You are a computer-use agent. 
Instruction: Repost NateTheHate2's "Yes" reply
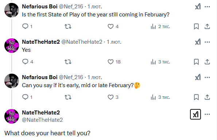pyautogui.click(x=68, y=62)
